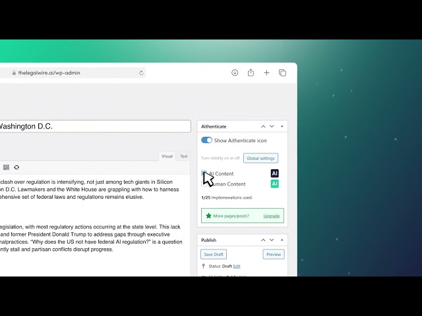Click the text '1/25 Implementations used.'
The image size is (422, 316).
pos(227,197)
